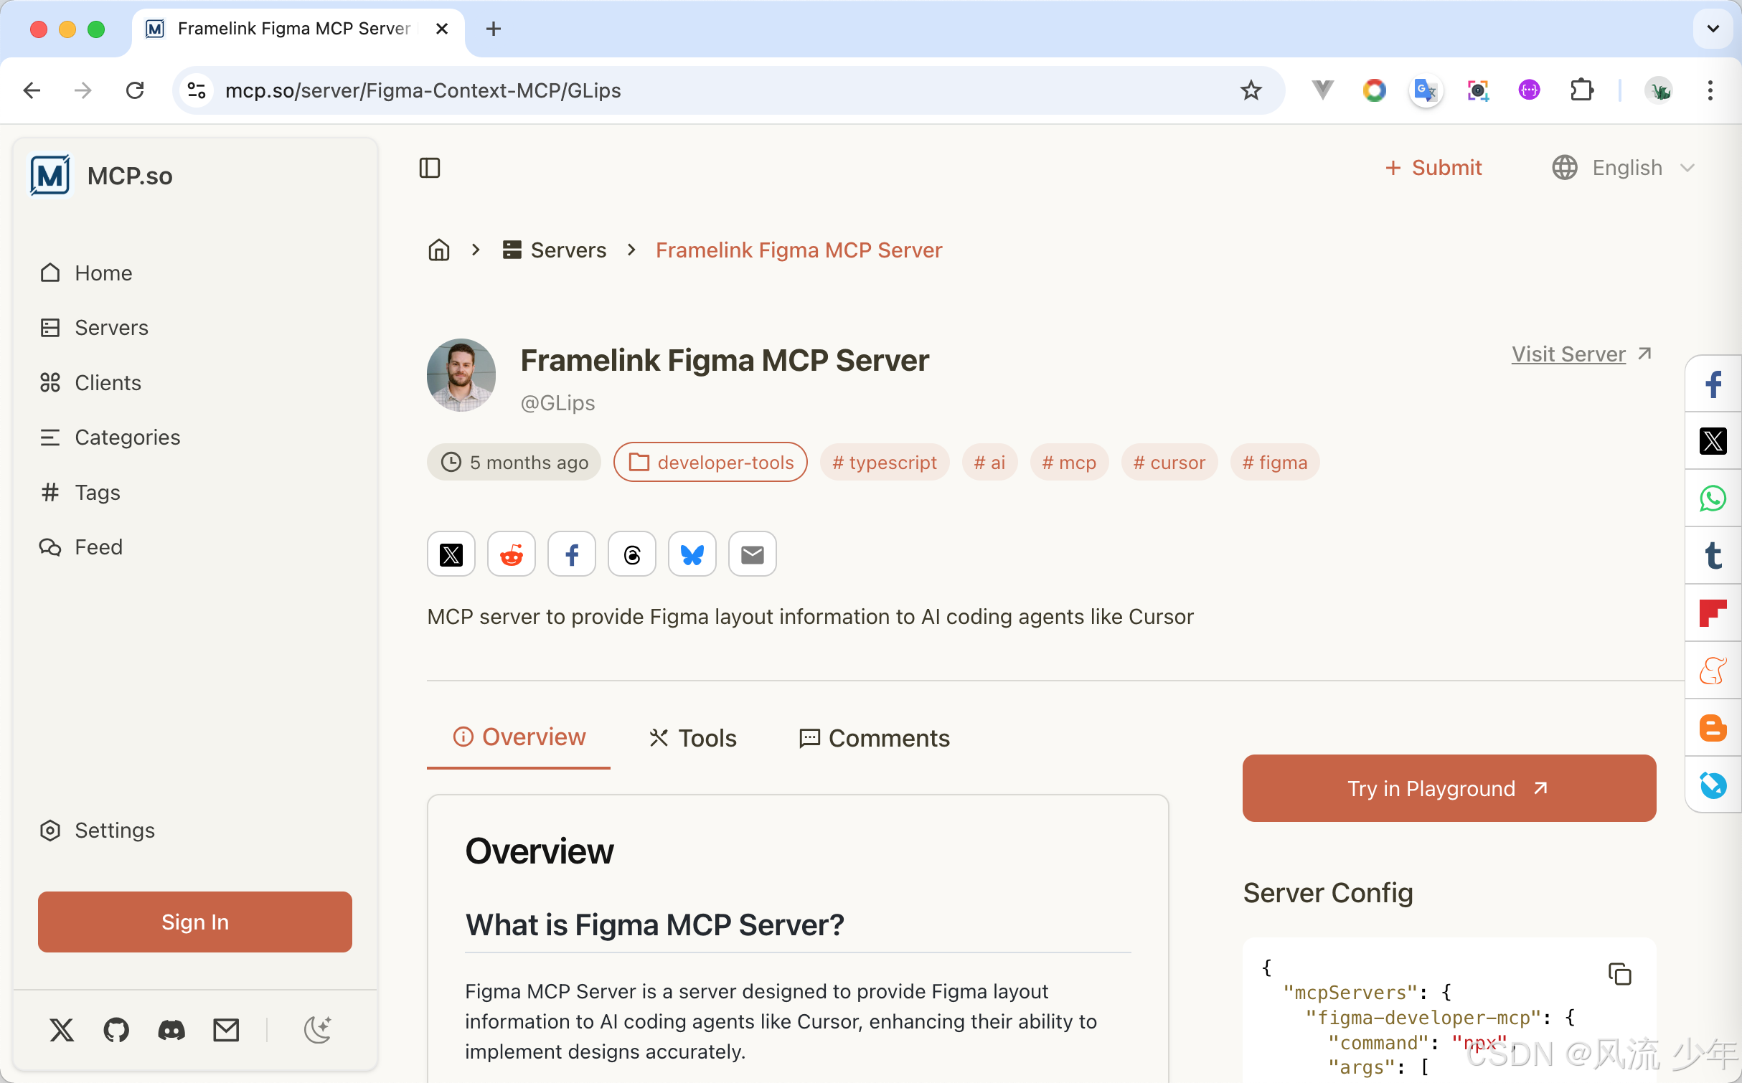Select the figma tag
The image size is (1742, 1083).
tap(1275, 463)
